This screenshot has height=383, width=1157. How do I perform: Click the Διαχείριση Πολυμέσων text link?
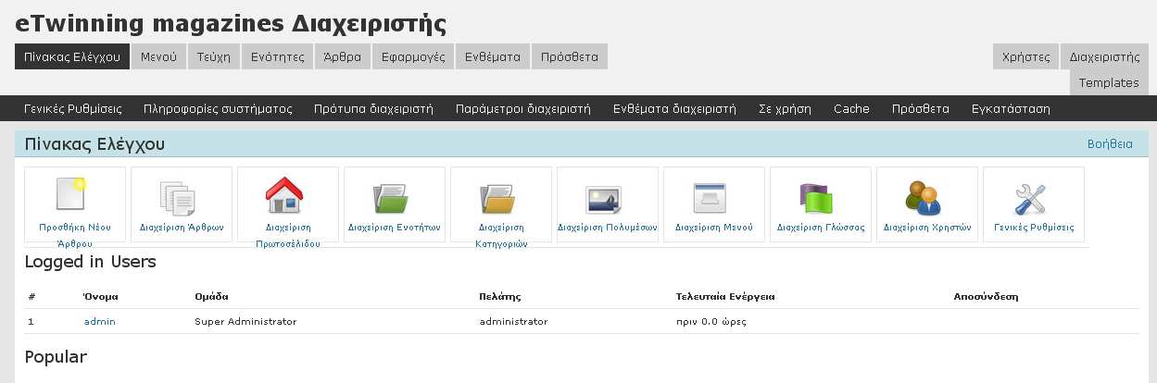(x=608, y=227)
